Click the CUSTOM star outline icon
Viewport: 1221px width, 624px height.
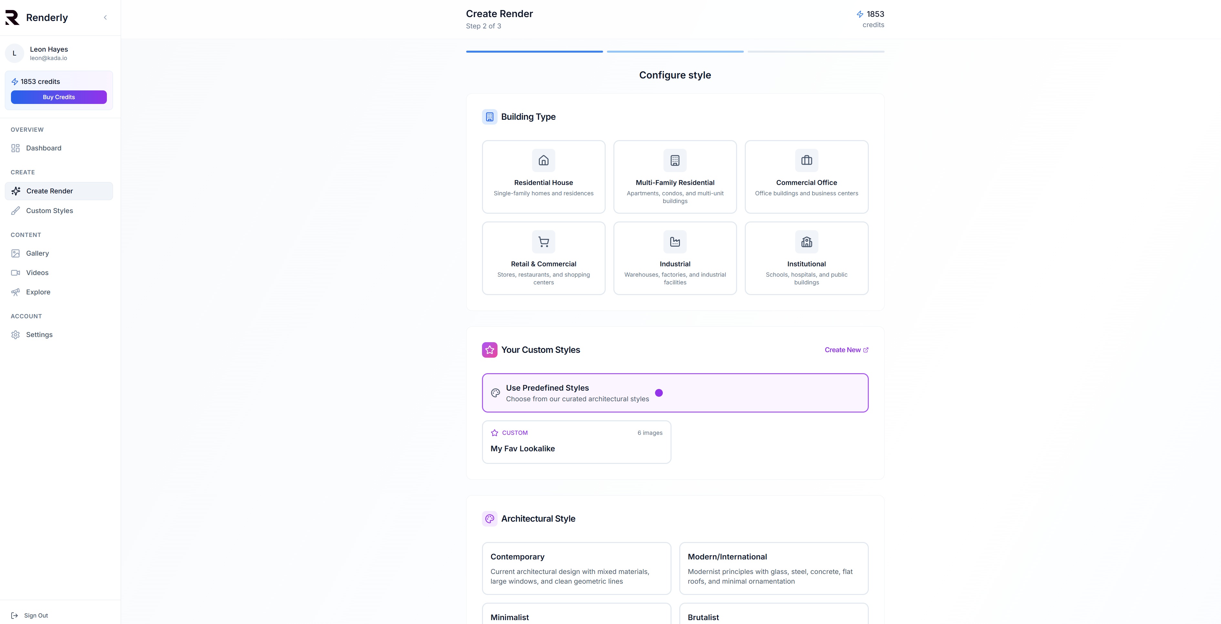494,433
